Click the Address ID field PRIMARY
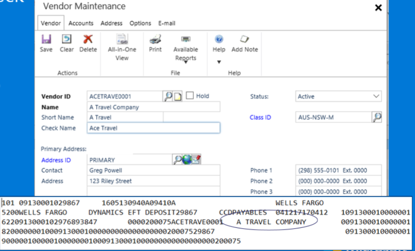The width and height of the screenshot is (415, 251). [x=130, y=160]
